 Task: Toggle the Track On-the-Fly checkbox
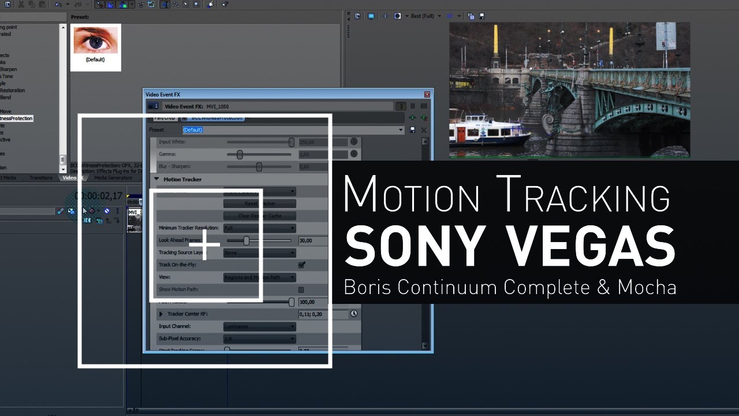point(301,265)
